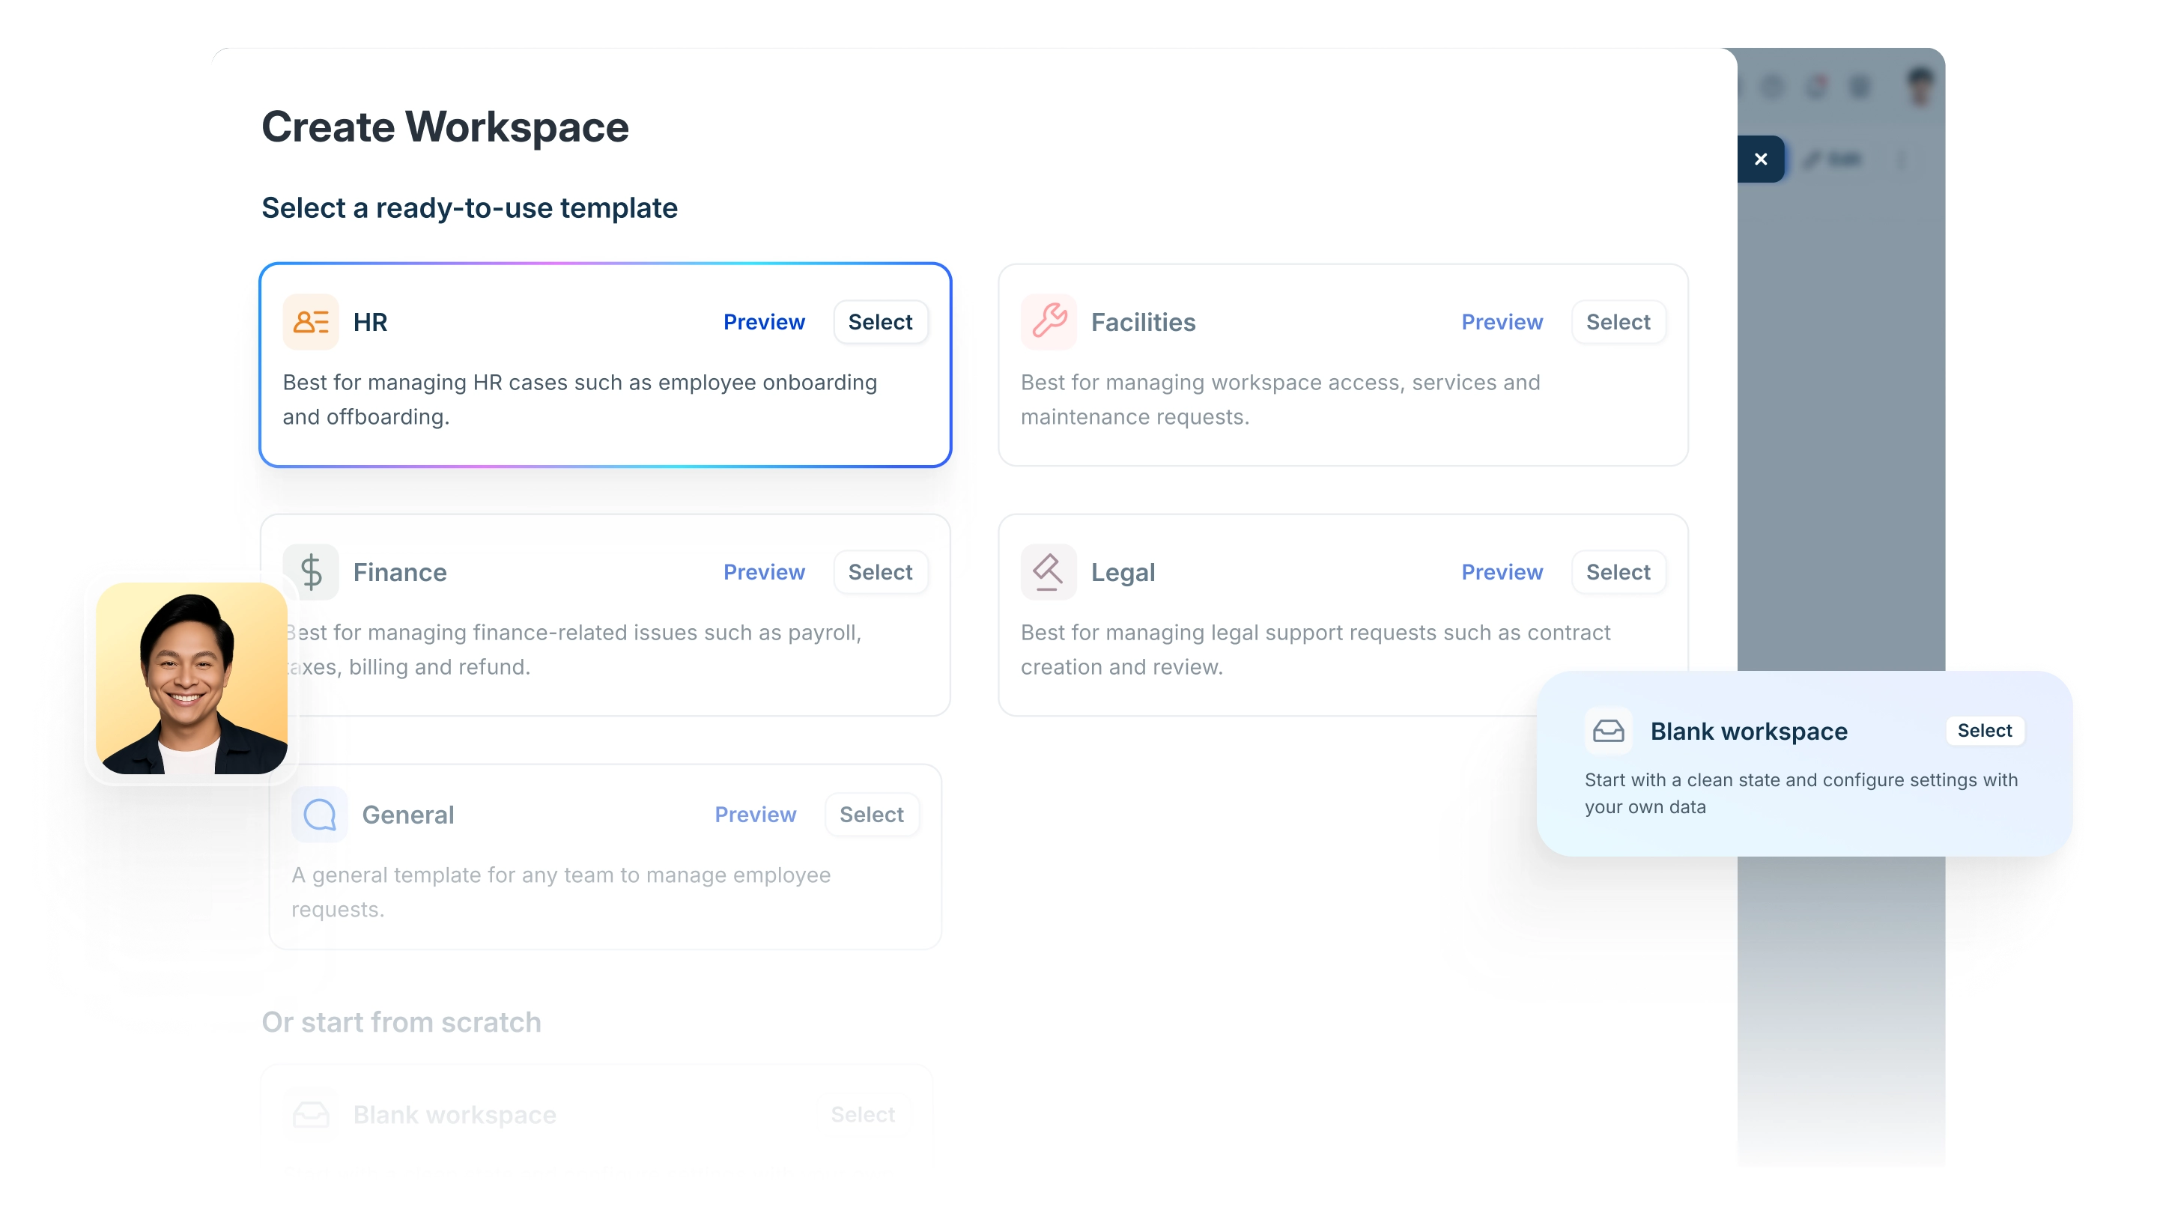Screen dimensions: 2157x1213
Task: Preview the Legal template
Action: (x=1502, y=572)
